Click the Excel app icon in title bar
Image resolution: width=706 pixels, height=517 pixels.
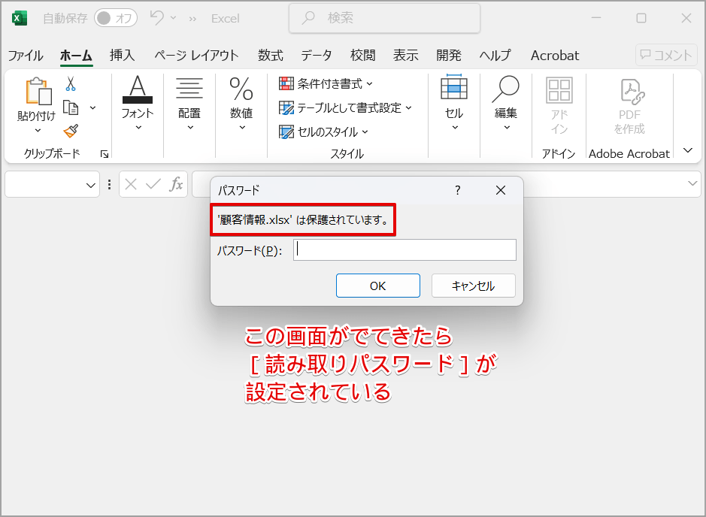[x=20, y=19]
